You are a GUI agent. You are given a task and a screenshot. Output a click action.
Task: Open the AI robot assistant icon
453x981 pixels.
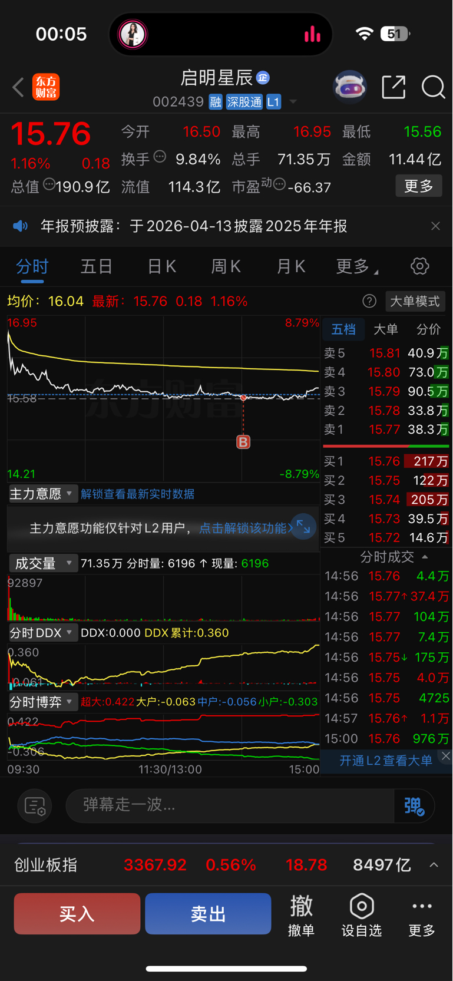350,87
